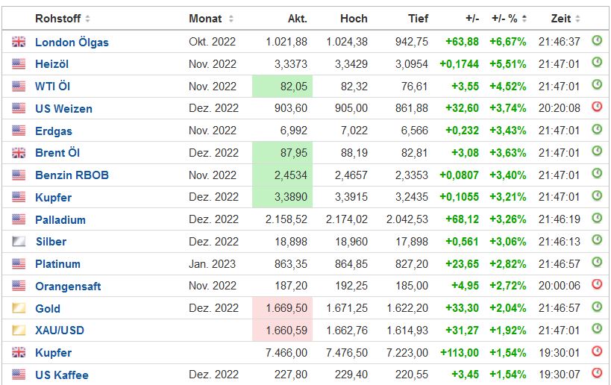Screen dimensions: 611x385
Task: Click the red clock in Orangensaft row
Action: pos(597,285)
